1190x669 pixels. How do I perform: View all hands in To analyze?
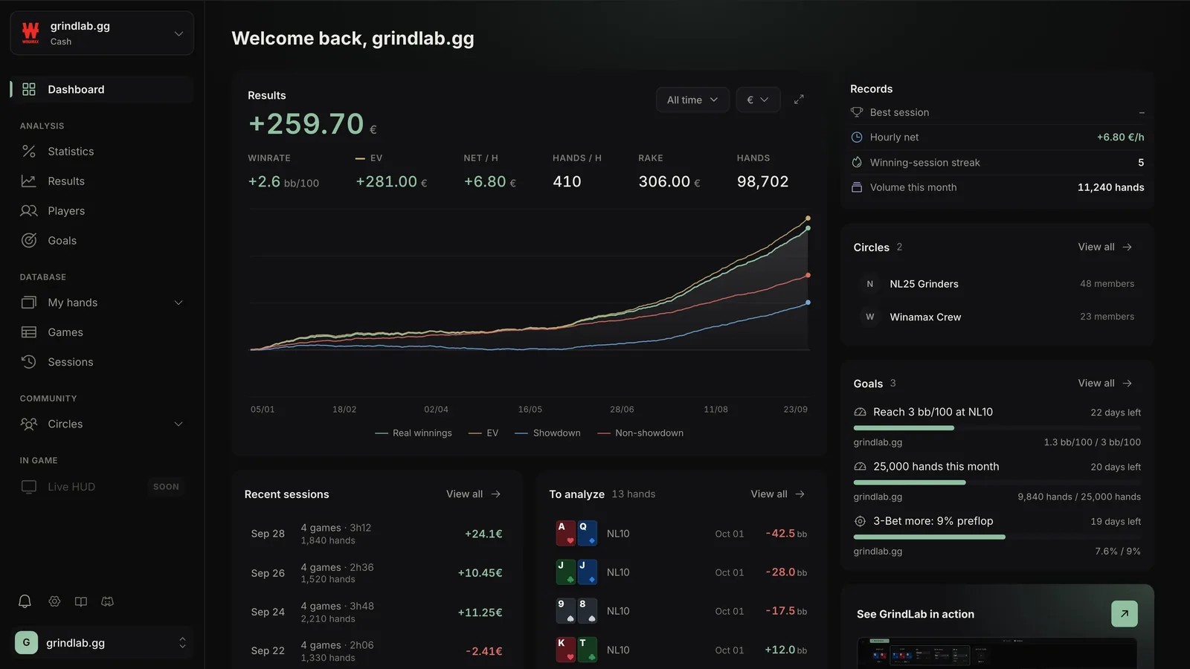[x=778, y=494]
